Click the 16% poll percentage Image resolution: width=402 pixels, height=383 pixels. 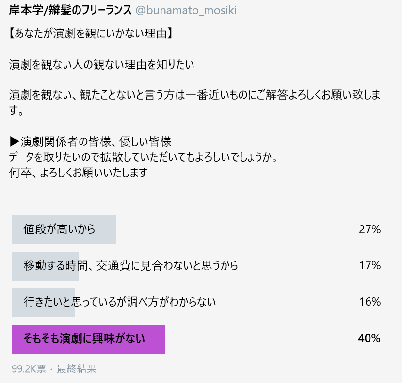pos(370,302)
